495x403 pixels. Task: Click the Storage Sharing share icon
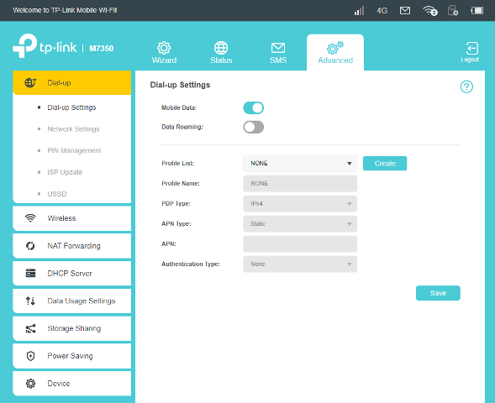pos(30,328)
